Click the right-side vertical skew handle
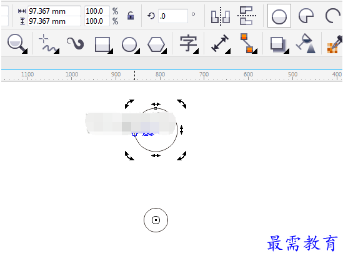The width and height of the screenshot is (343, 263). [181, 130]
